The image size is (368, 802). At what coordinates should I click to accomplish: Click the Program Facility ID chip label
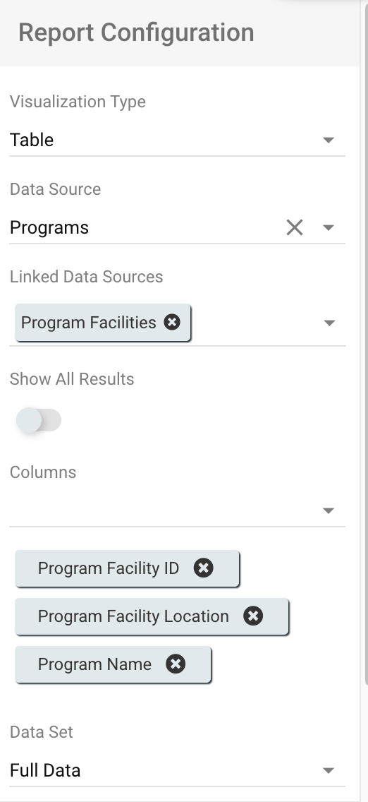pos(108,568)
